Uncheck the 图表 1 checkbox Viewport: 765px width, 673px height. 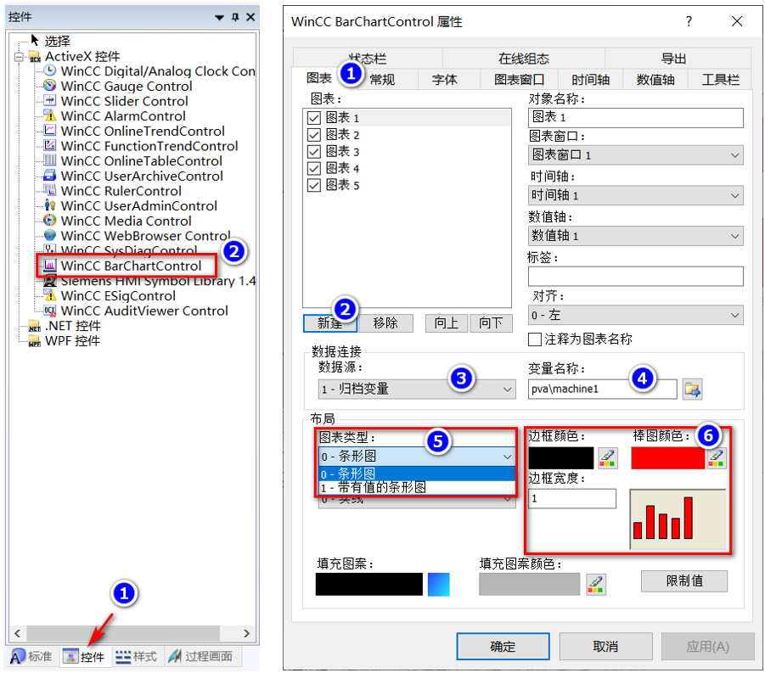313,118
